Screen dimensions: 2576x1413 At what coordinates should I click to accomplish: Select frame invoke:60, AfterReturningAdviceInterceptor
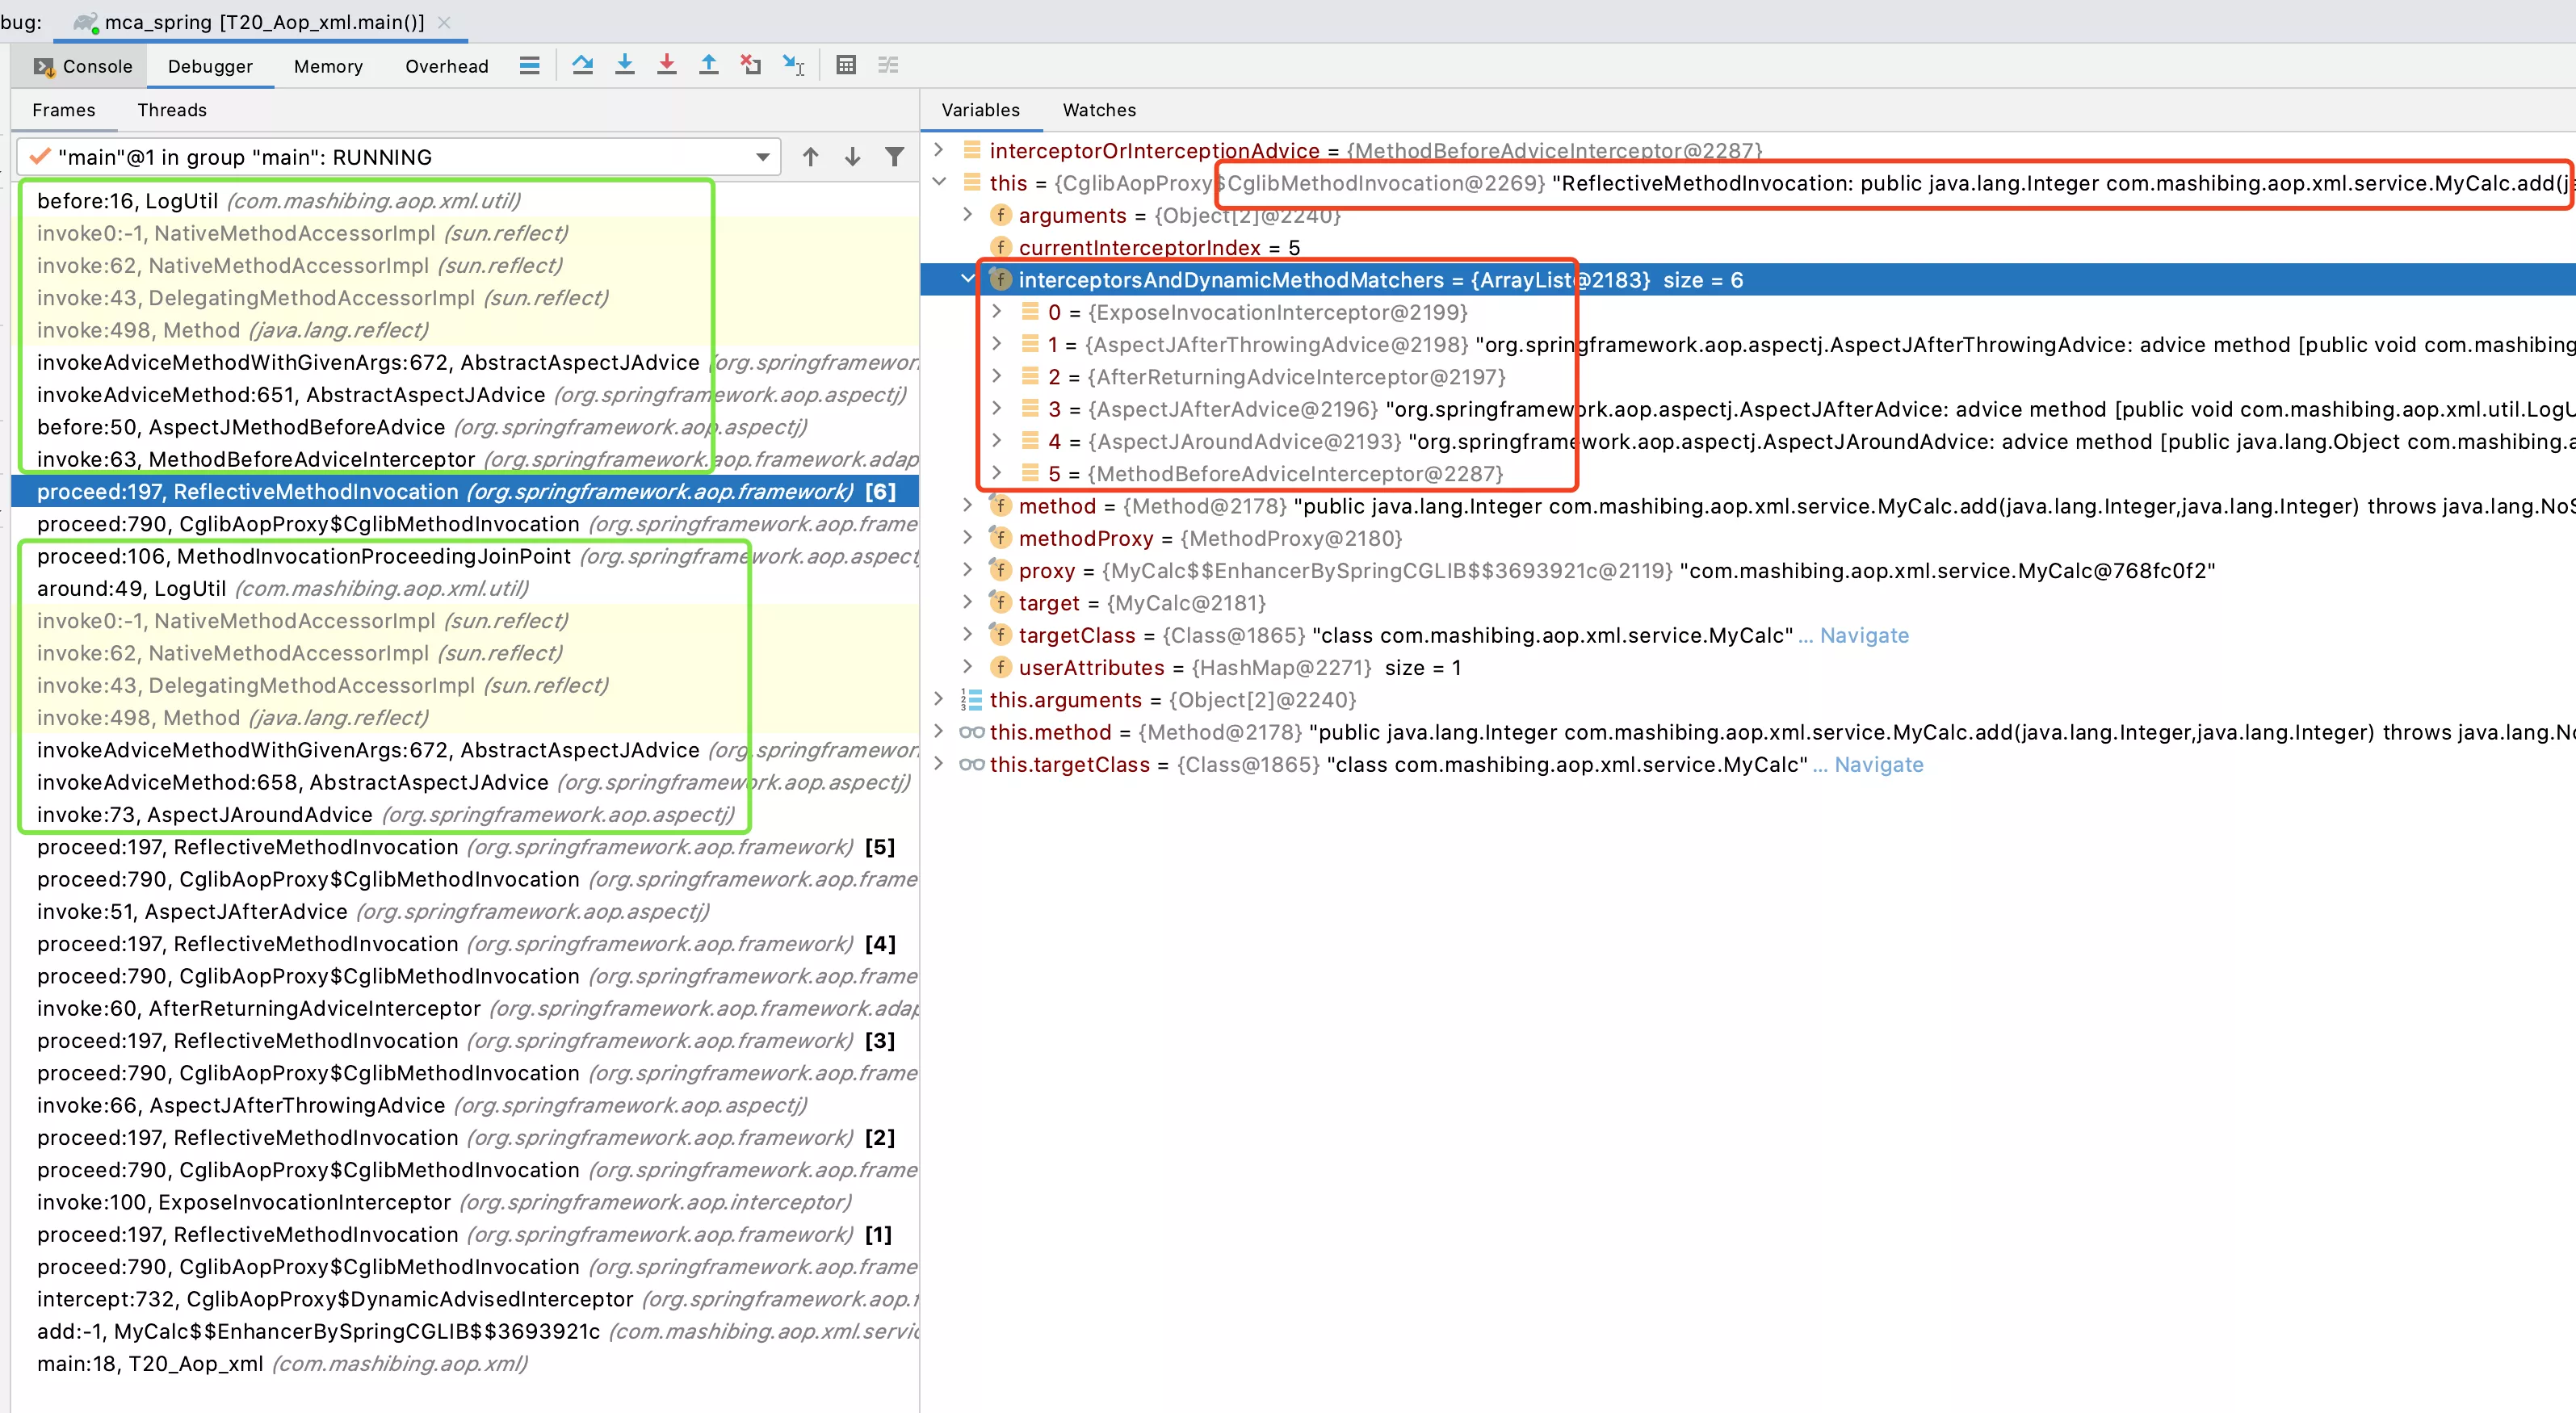[465, 1008]
